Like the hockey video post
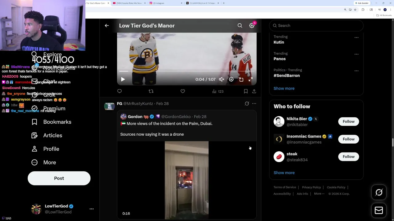 [x=183, y=91]
